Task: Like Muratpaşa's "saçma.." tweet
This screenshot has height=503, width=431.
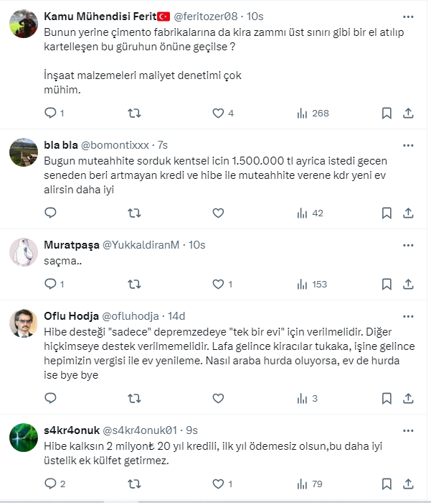Action: [219, 284]
